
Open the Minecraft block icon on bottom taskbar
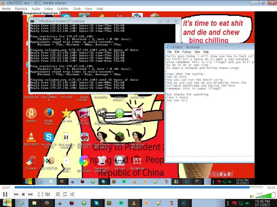tap(109, 203)
